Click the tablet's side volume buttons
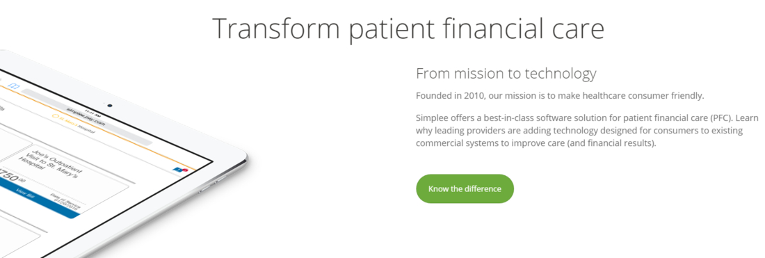Image resolution: width=765 pixels, height=258 pixels. [x=213, y=183]
